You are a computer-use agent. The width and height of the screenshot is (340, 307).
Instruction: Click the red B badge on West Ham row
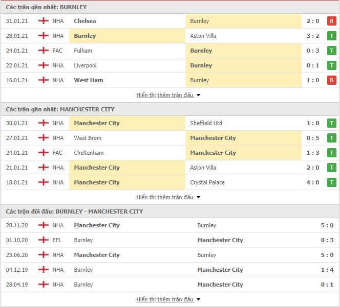pos(331,80)
